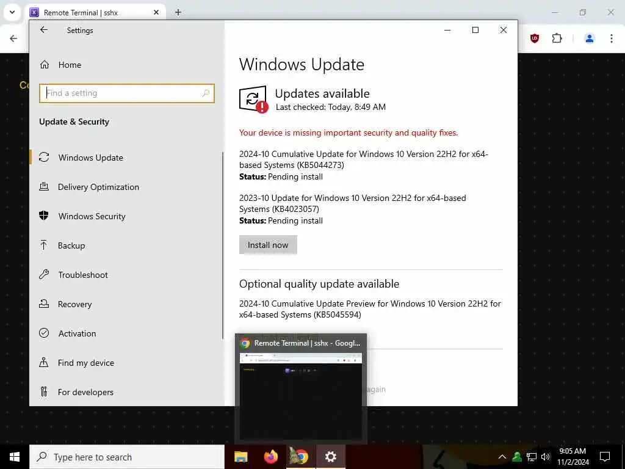Image resolution: width=625 pixels, height=469 pixels.
Task: Click green user tray icon
Action: pos(517,457)
